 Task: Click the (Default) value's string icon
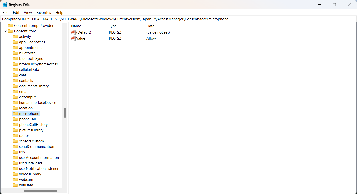[x=73, y=32]
